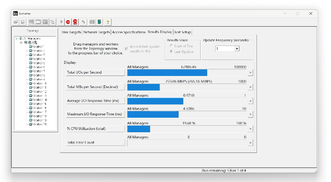Viewport: 331px width, 182px height.
Task: Click the disk icon beside Worker 16
Action: point(30,108)
